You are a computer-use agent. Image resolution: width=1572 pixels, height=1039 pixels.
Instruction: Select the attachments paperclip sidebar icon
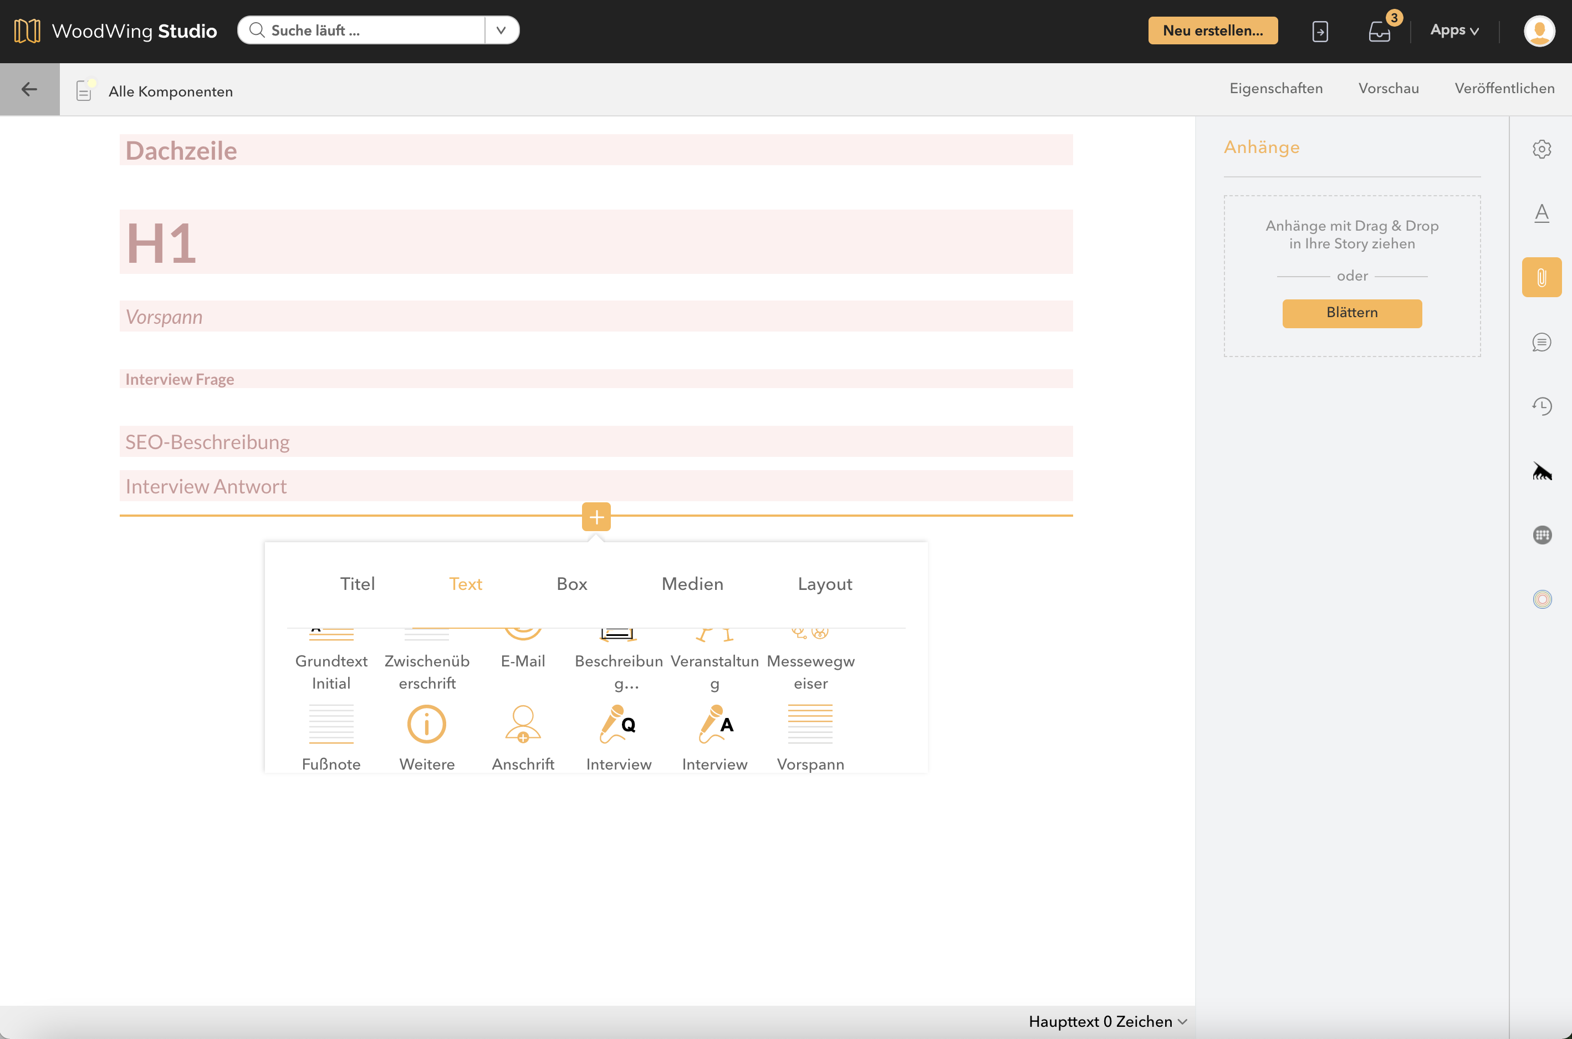coord(1542,277)
